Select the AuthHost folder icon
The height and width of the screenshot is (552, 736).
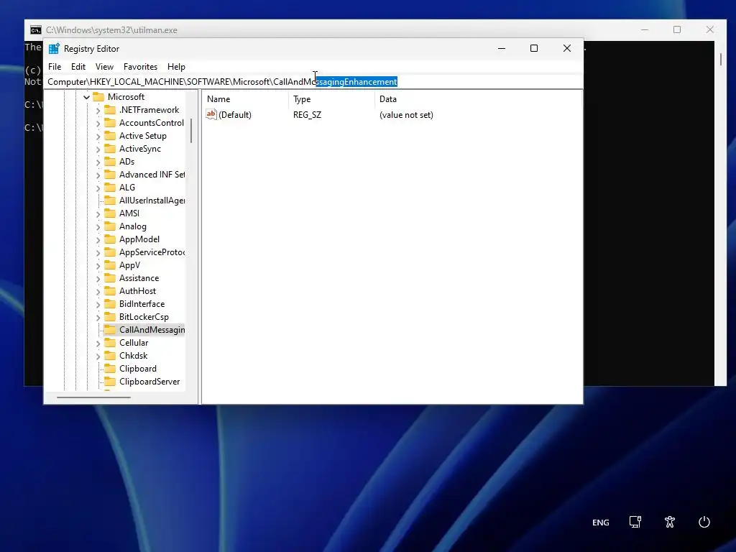(x=110, y=291)
